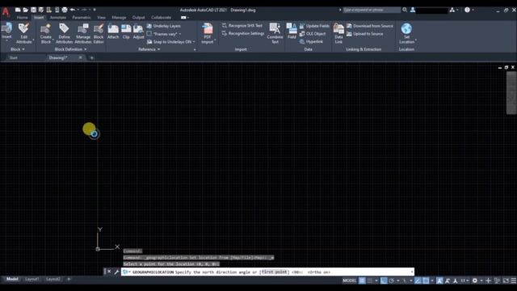Screen dimensions: 517x291
Task: Open the Frames vary dropdown
Action: point(180,34)
